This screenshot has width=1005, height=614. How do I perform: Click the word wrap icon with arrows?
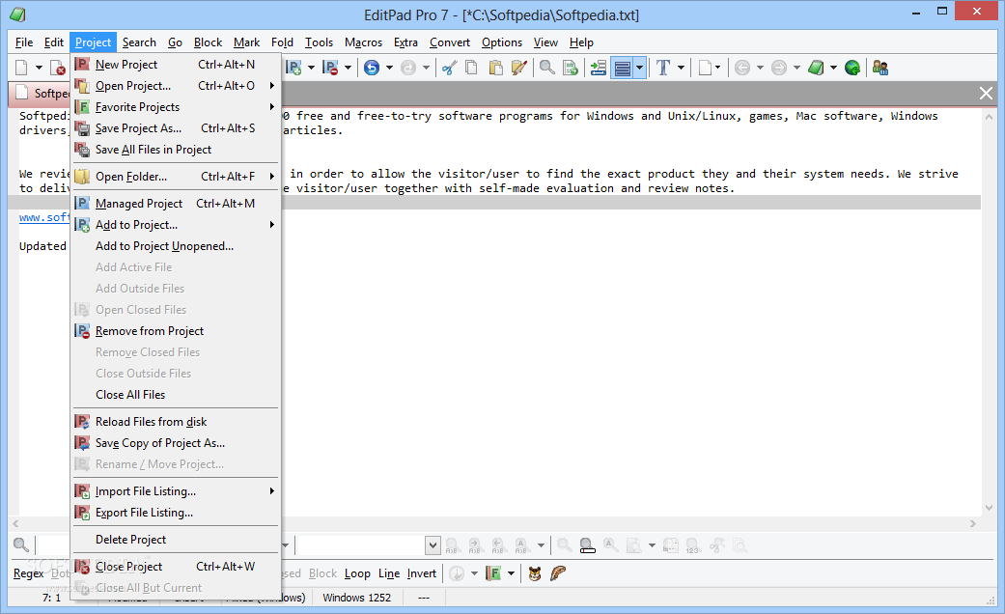click(x=598, y=68)
